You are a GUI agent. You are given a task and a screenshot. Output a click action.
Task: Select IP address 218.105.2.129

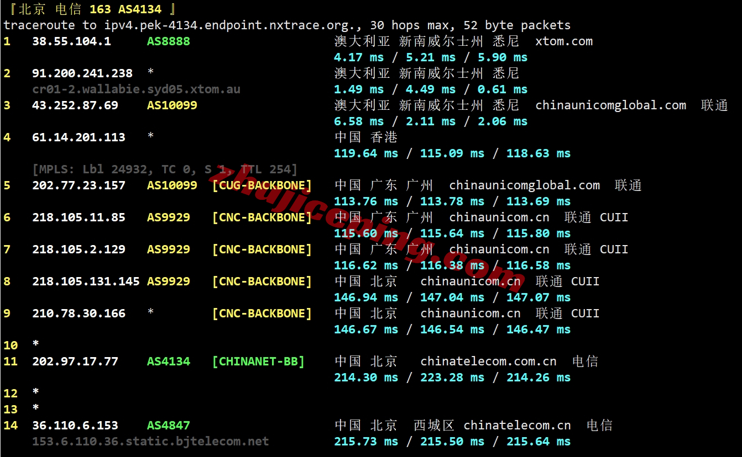[x=79, y=249]
